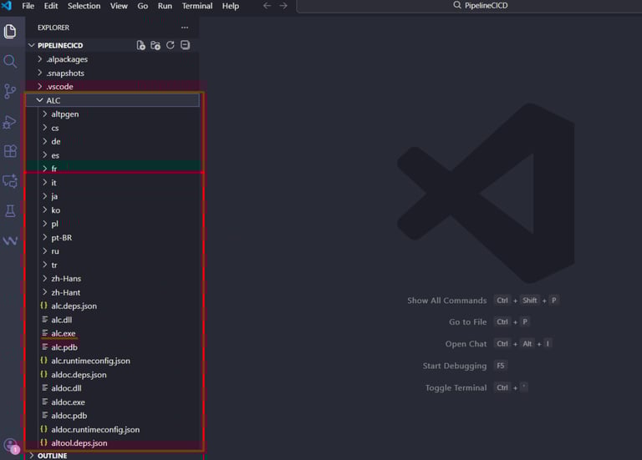
Task: Open the View menu
Action: click(119, 6)
